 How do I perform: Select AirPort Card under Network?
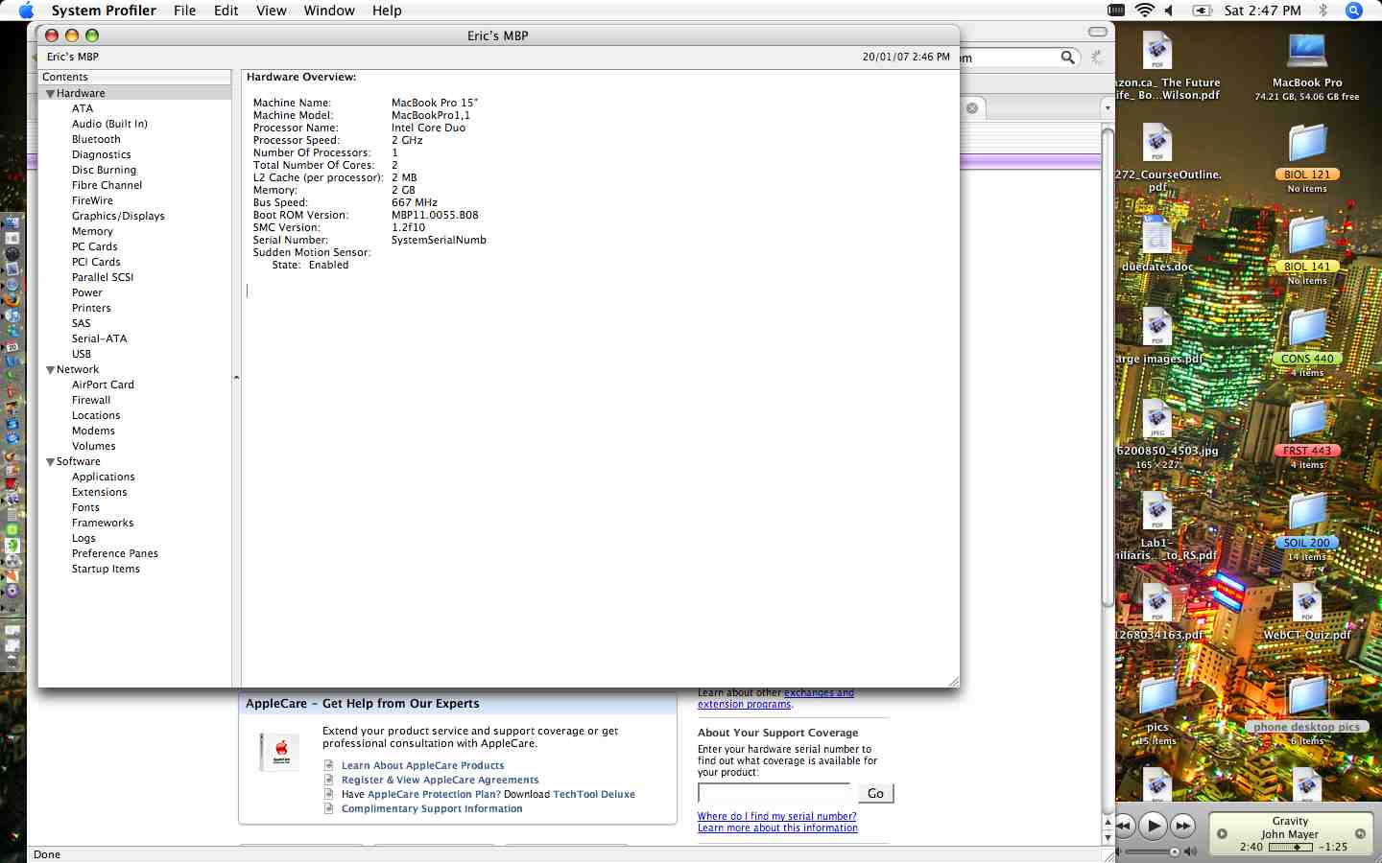(103, 385)
